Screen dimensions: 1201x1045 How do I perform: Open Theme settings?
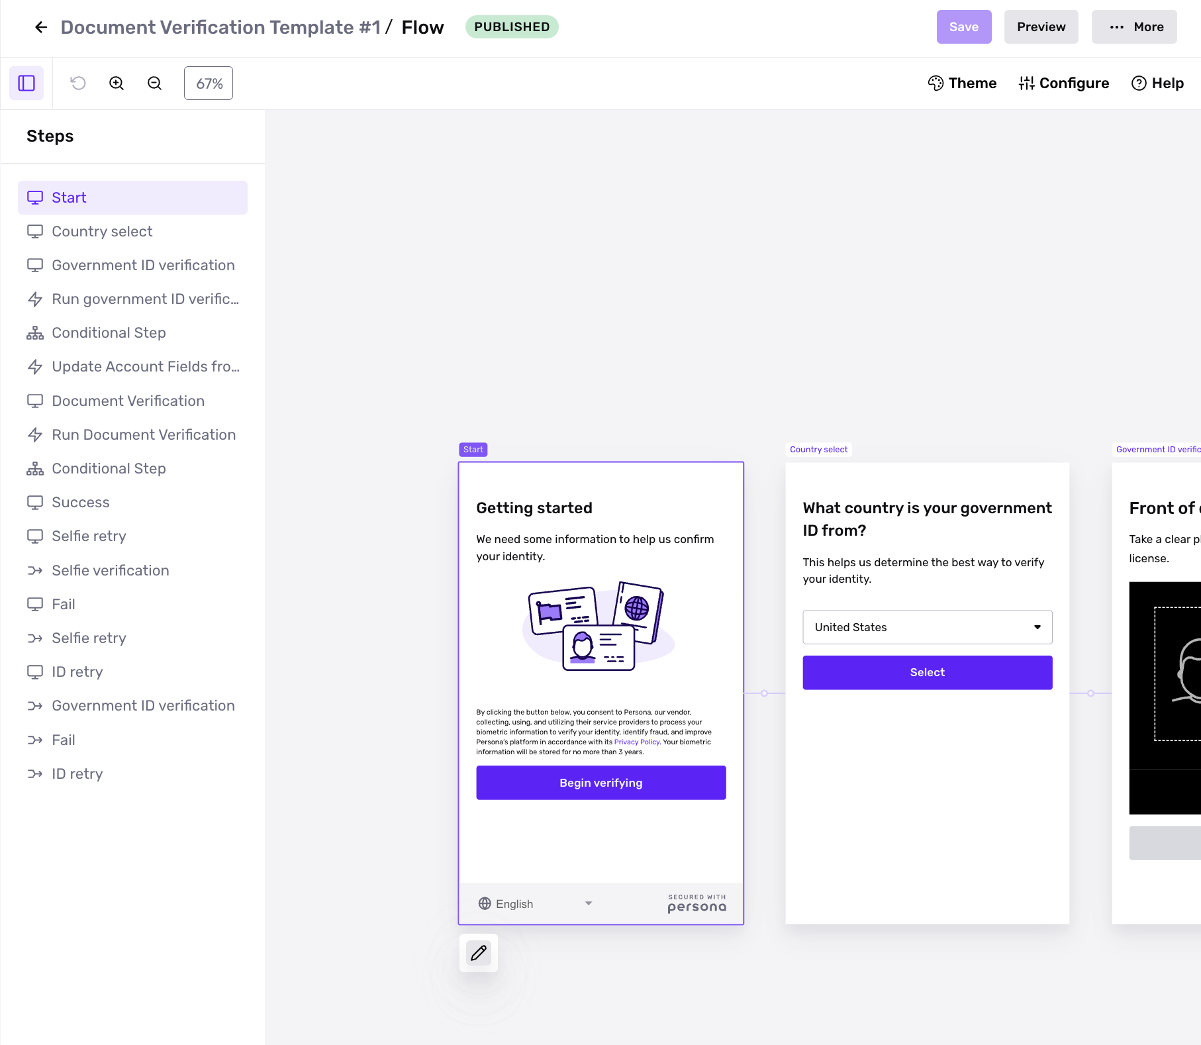(x=962, y=83)
